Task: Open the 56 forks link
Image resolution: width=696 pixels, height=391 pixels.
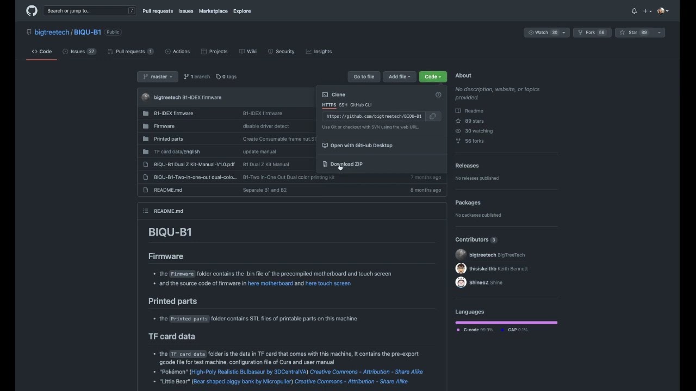Action: pyautogui.click(x=469, y=141)
